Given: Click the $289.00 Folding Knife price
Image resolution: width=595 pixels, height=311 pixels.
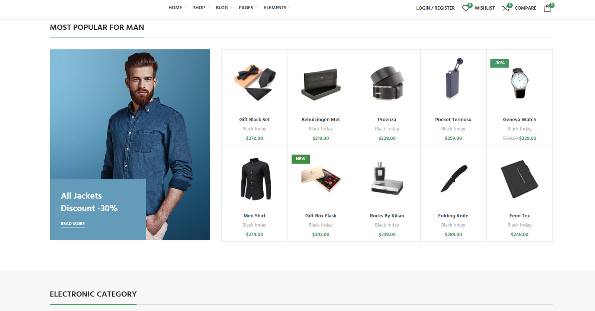Looking at the screenshot, I should (453, 234).
